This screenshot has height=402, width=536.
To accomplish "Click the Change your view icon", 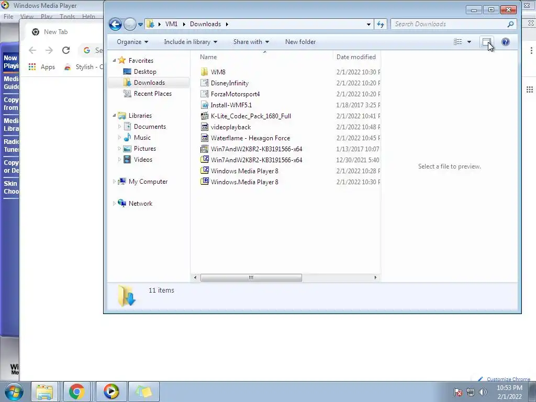I will 457,42.
